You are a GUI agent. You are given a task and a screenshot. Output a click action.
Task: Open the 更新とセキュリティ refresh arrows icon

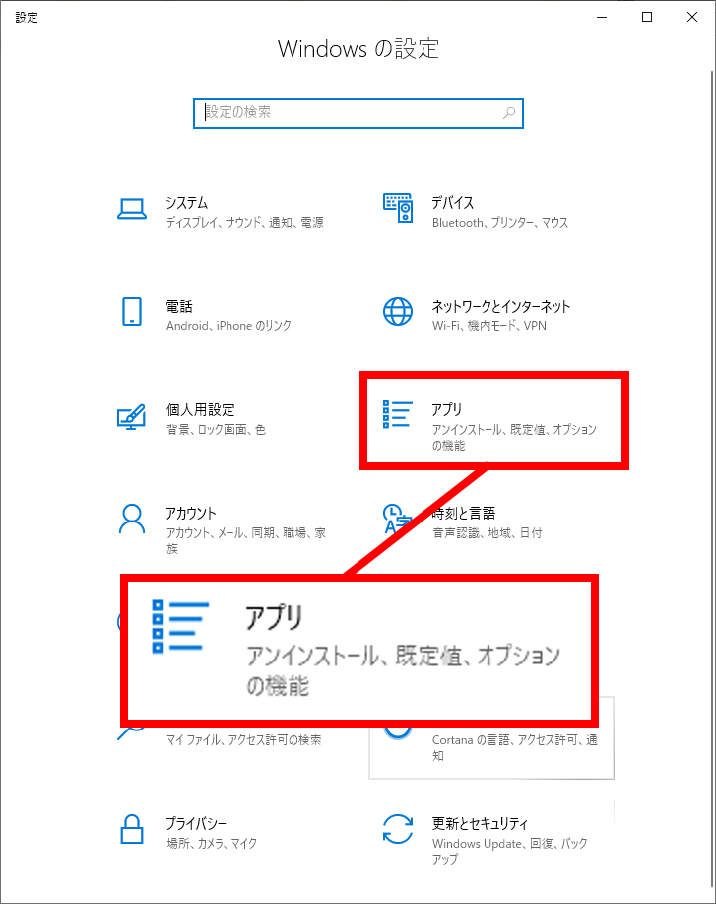coord(398,829)
